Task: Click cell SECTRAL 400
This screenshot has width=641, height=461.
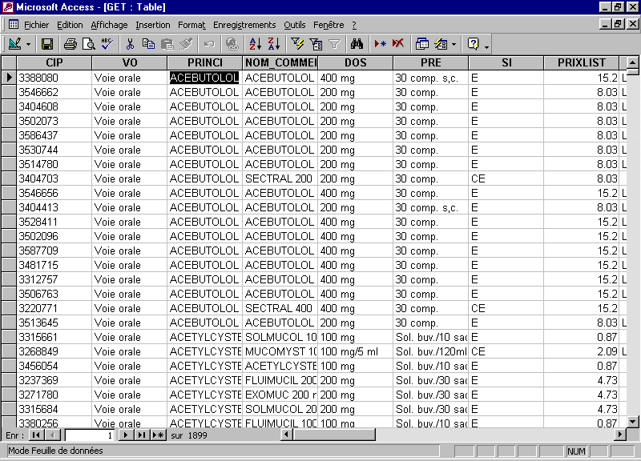Action: pos(280,308)
